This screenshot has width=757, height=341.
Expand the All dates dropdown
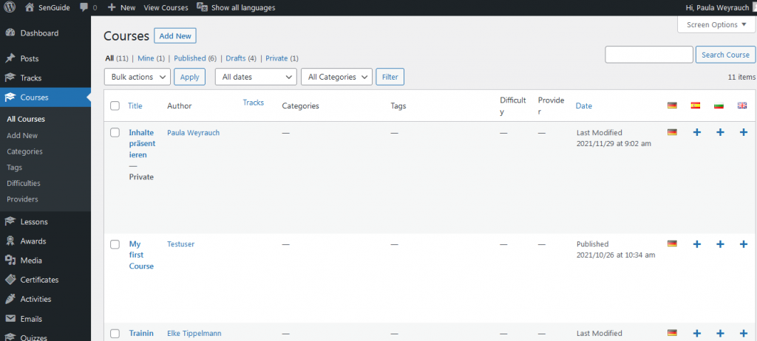click(x=256, y=77)
